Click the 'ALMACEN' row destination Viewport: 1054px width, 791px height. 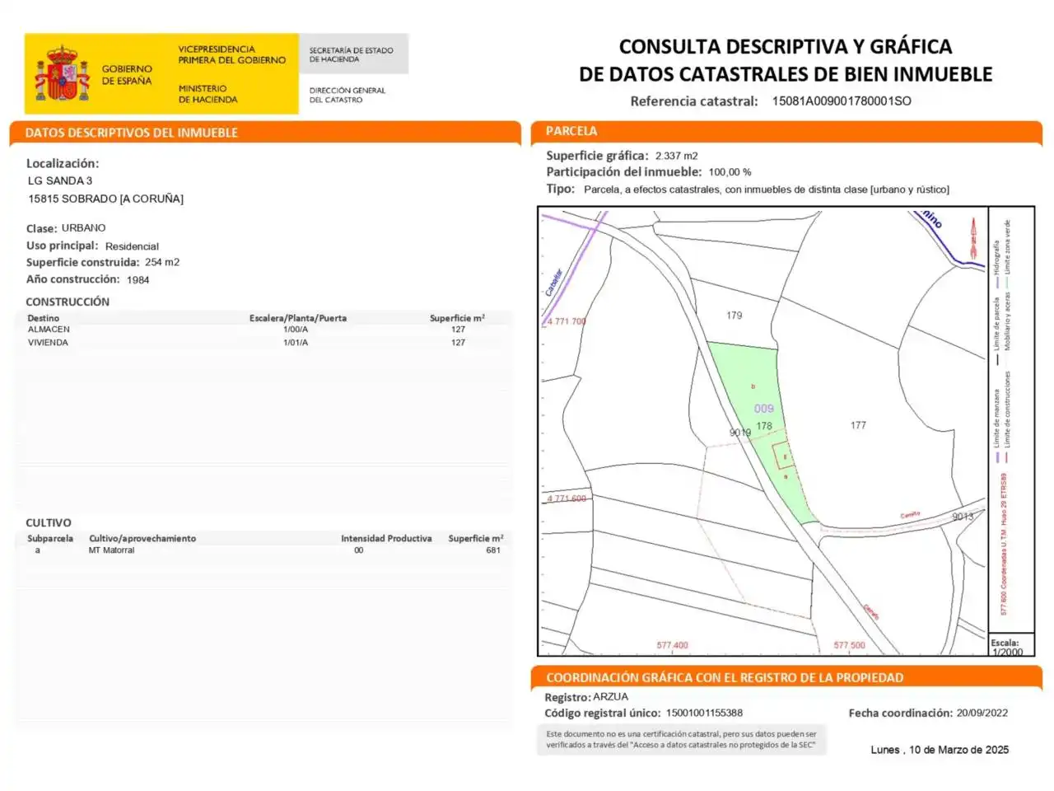coord(49,330)
